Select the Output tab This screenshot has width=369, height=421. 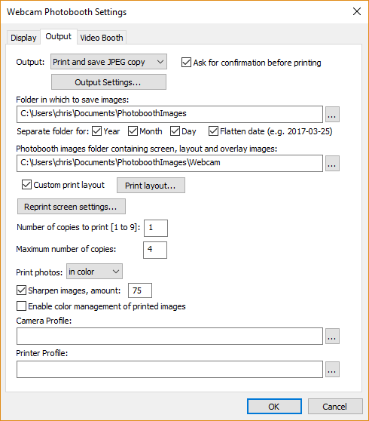pyautogui.click(x=59, y=36)
